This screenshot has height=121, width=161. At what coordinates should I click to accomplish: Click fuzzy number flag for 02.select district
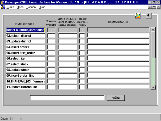click(x=82, y=36)
